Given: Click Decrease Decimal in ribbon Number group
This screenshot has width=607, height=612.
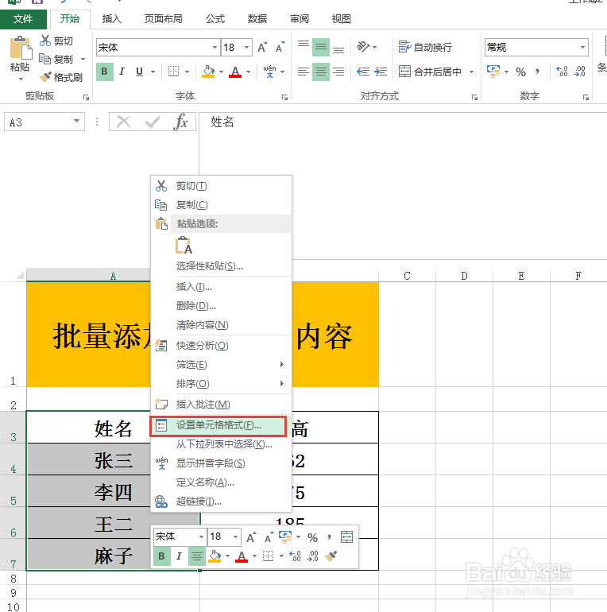Looking at the screenshot, I should [580, 72].
